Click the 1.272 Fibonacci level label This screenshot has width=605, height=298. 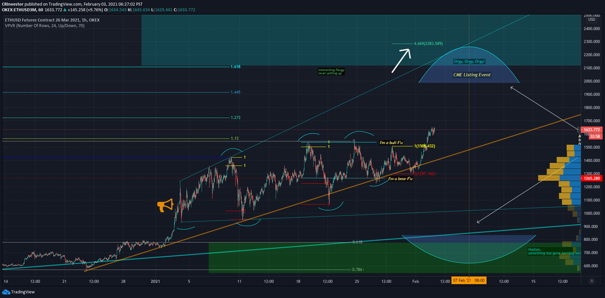(x=235, y=118)
